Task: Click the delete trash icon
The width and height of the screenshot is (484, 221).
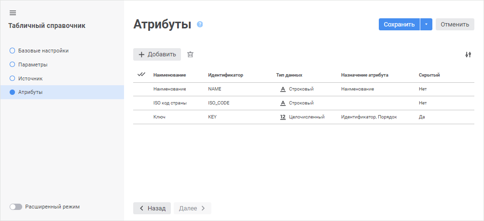Action: pos(190,54)
